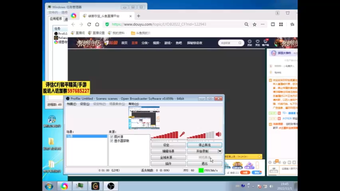Open the emoji picker in Douyu chat
This screenshot has height=191, width=340.
270,162
